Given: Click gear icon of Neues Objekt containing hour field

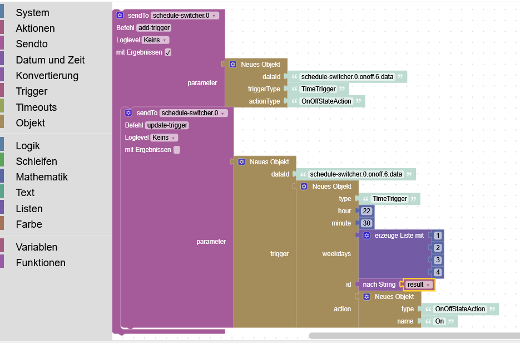Looking at the screenshot, I should tap(304, 187).
